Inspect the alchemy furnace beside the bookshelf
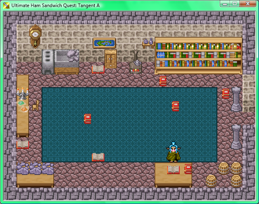 [136, 64]
